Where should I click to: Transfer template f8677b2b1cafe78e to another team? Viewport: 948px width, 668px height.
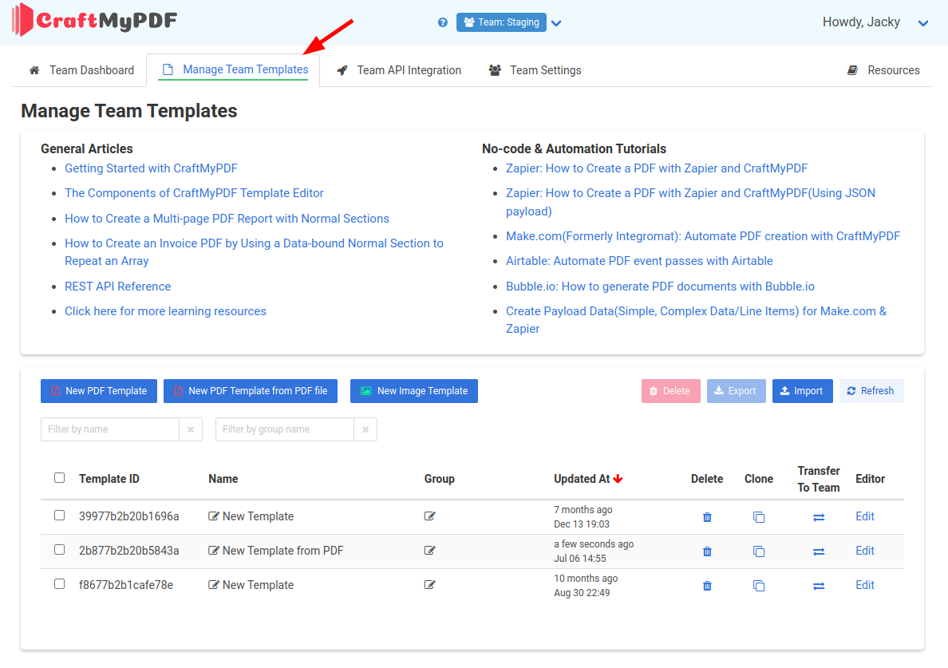click(x=819, y=586)
